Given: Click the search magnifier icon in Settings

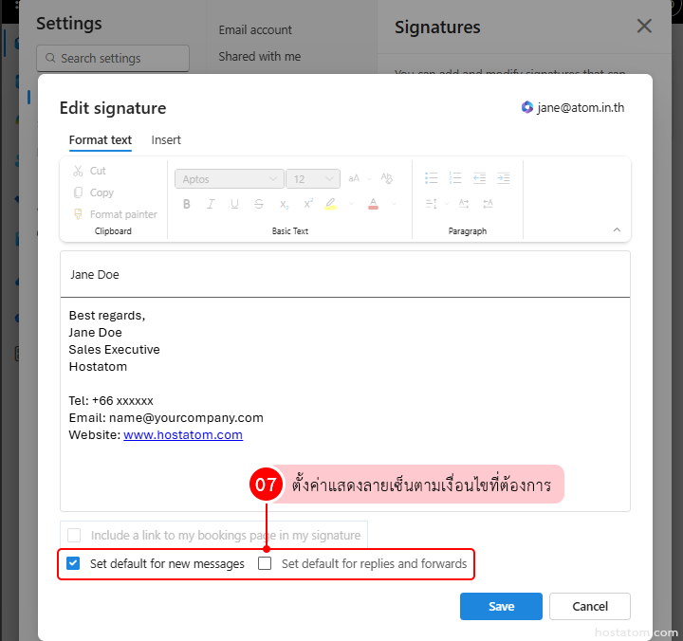Looking at the screenshot, I should click(x=50, y=58).
